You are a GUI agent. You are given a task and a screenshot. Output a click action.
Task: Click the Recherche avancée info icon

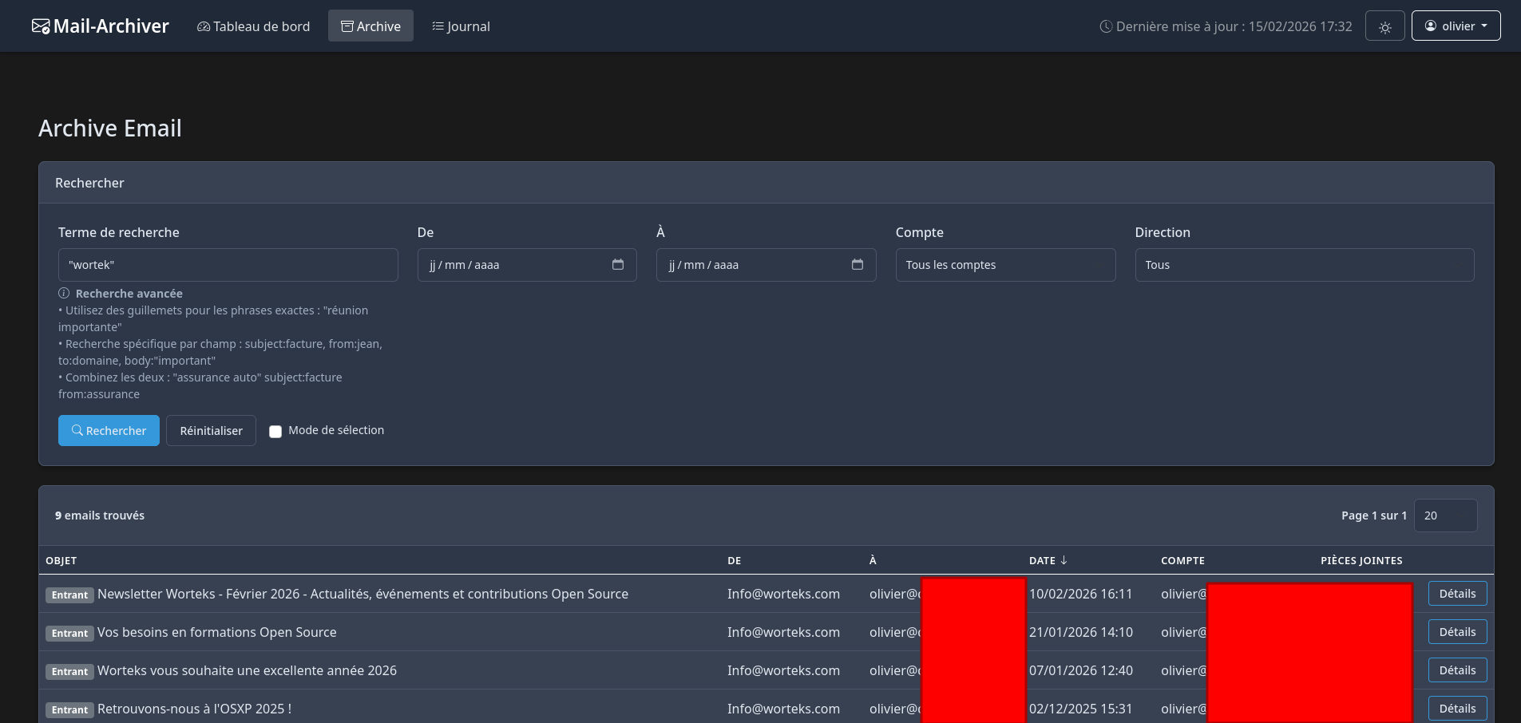[64, 294]
